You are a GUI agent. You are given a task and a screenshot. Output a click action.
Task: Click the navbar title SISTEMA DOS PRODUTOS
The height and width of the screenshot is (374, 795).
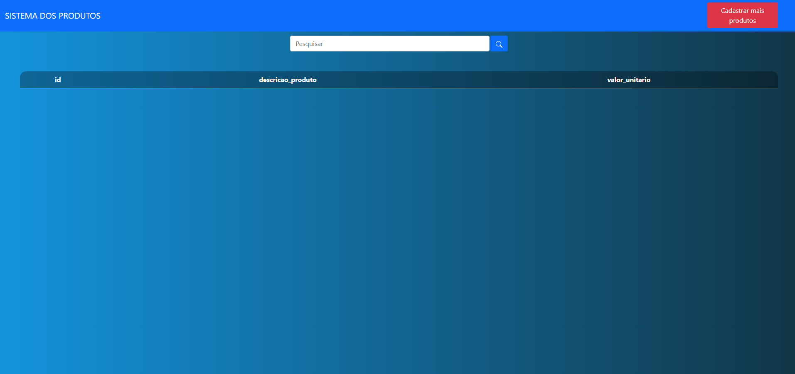coord(53,16)
